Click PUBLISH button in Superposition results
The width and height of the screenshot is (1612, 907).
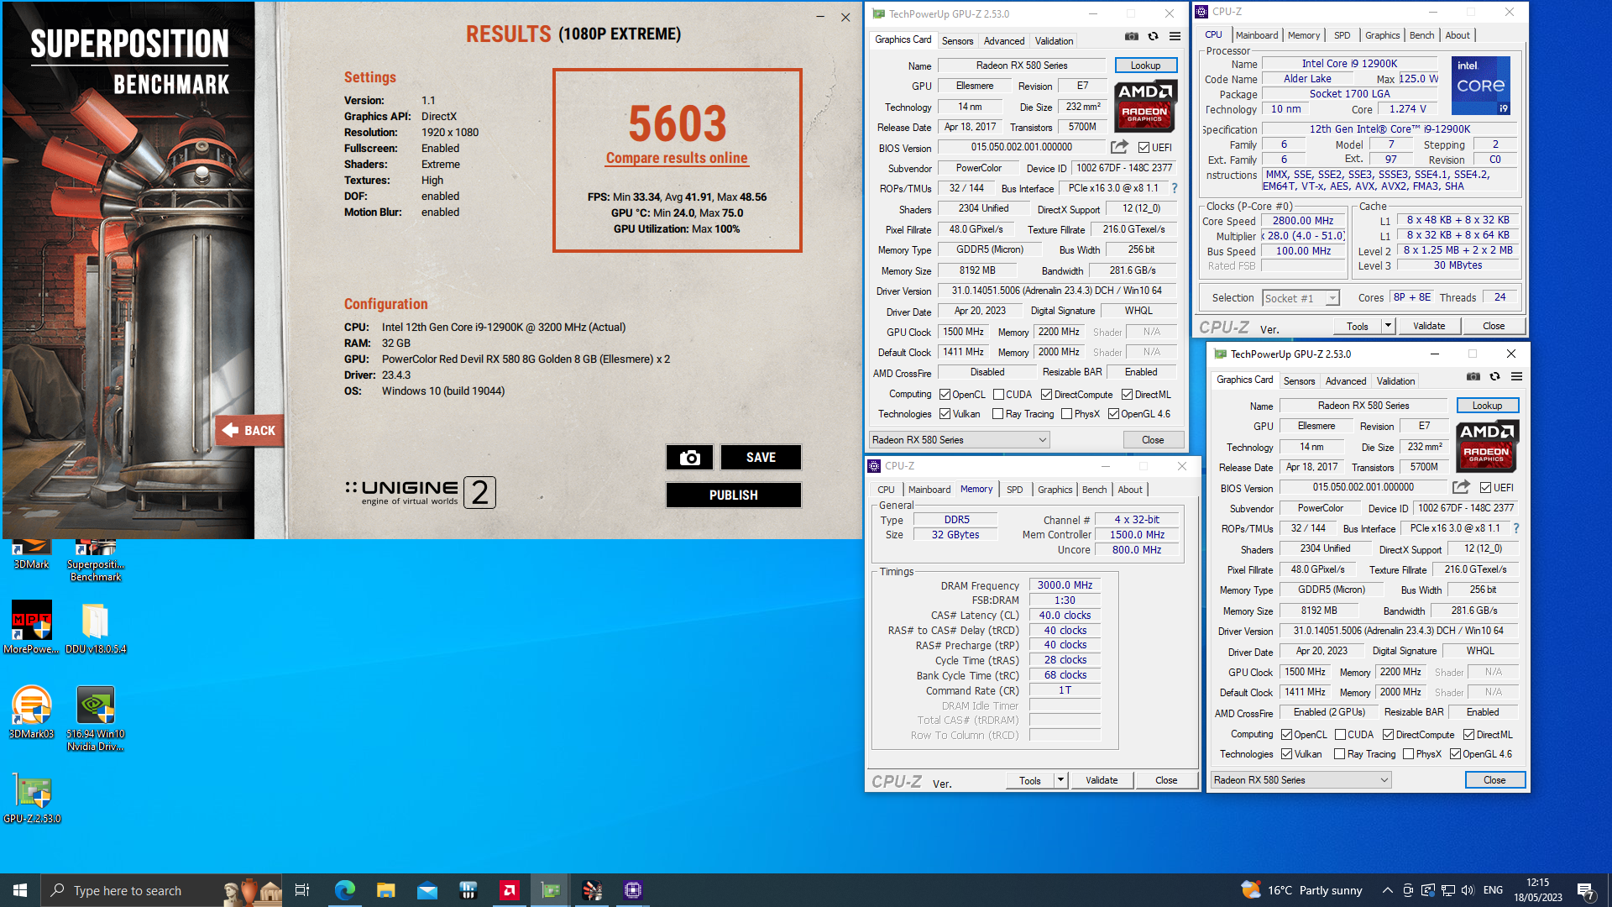[733, 495]
